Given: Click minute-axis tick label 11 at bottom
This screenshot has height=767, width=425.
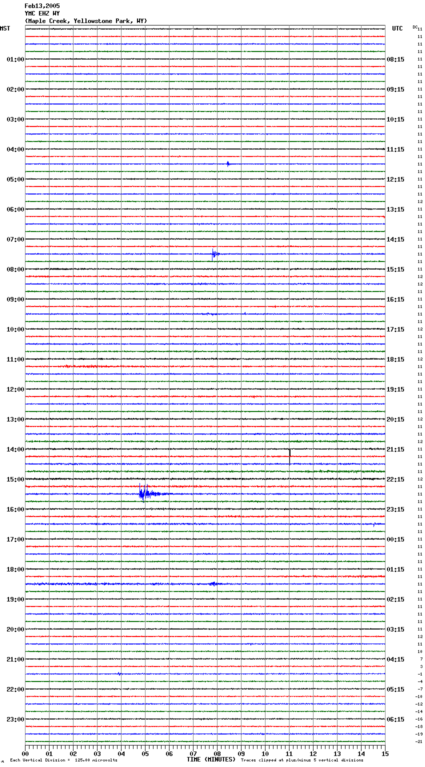Looking at the screenshot, I should [x=289, y=753].
